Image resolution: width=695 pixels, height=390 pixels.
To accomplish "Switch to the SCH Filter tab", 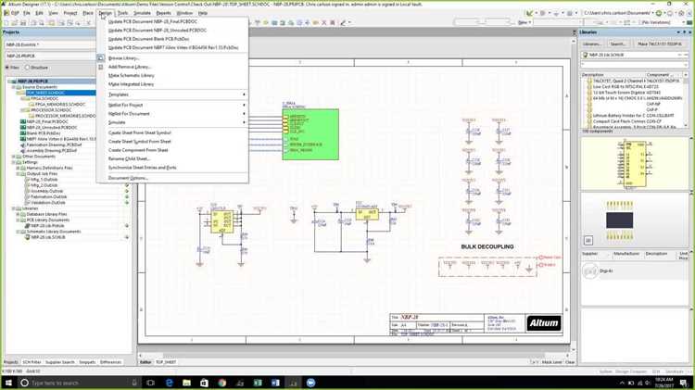I will (32, 362).
